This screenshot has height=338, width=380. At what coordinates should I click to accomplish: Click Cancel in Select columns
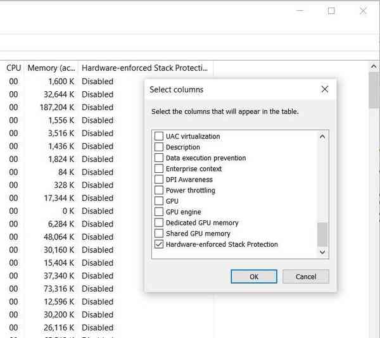pyautogui.click(x=305, y=277)
